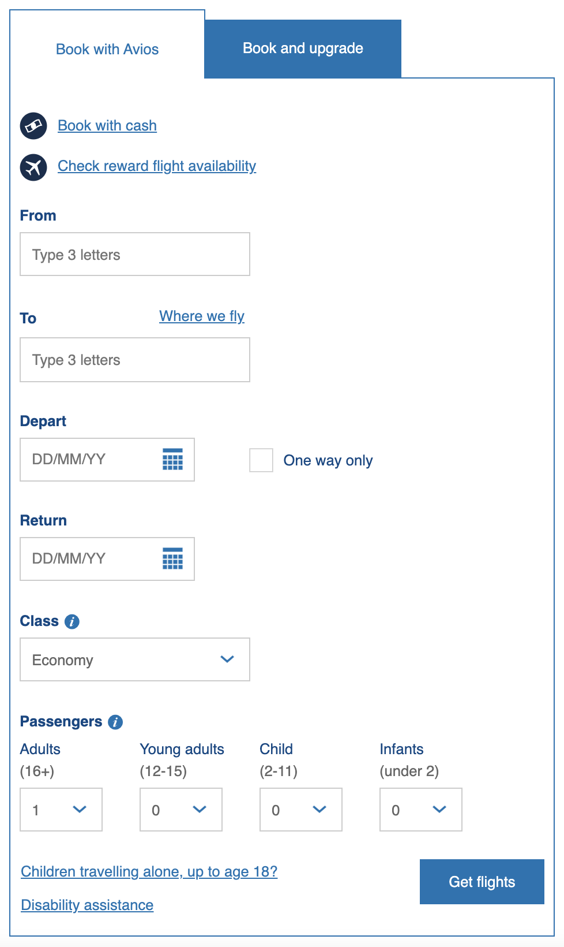Open the Return date calendar icon
564x947 pixels.
(x=172, y=559)
